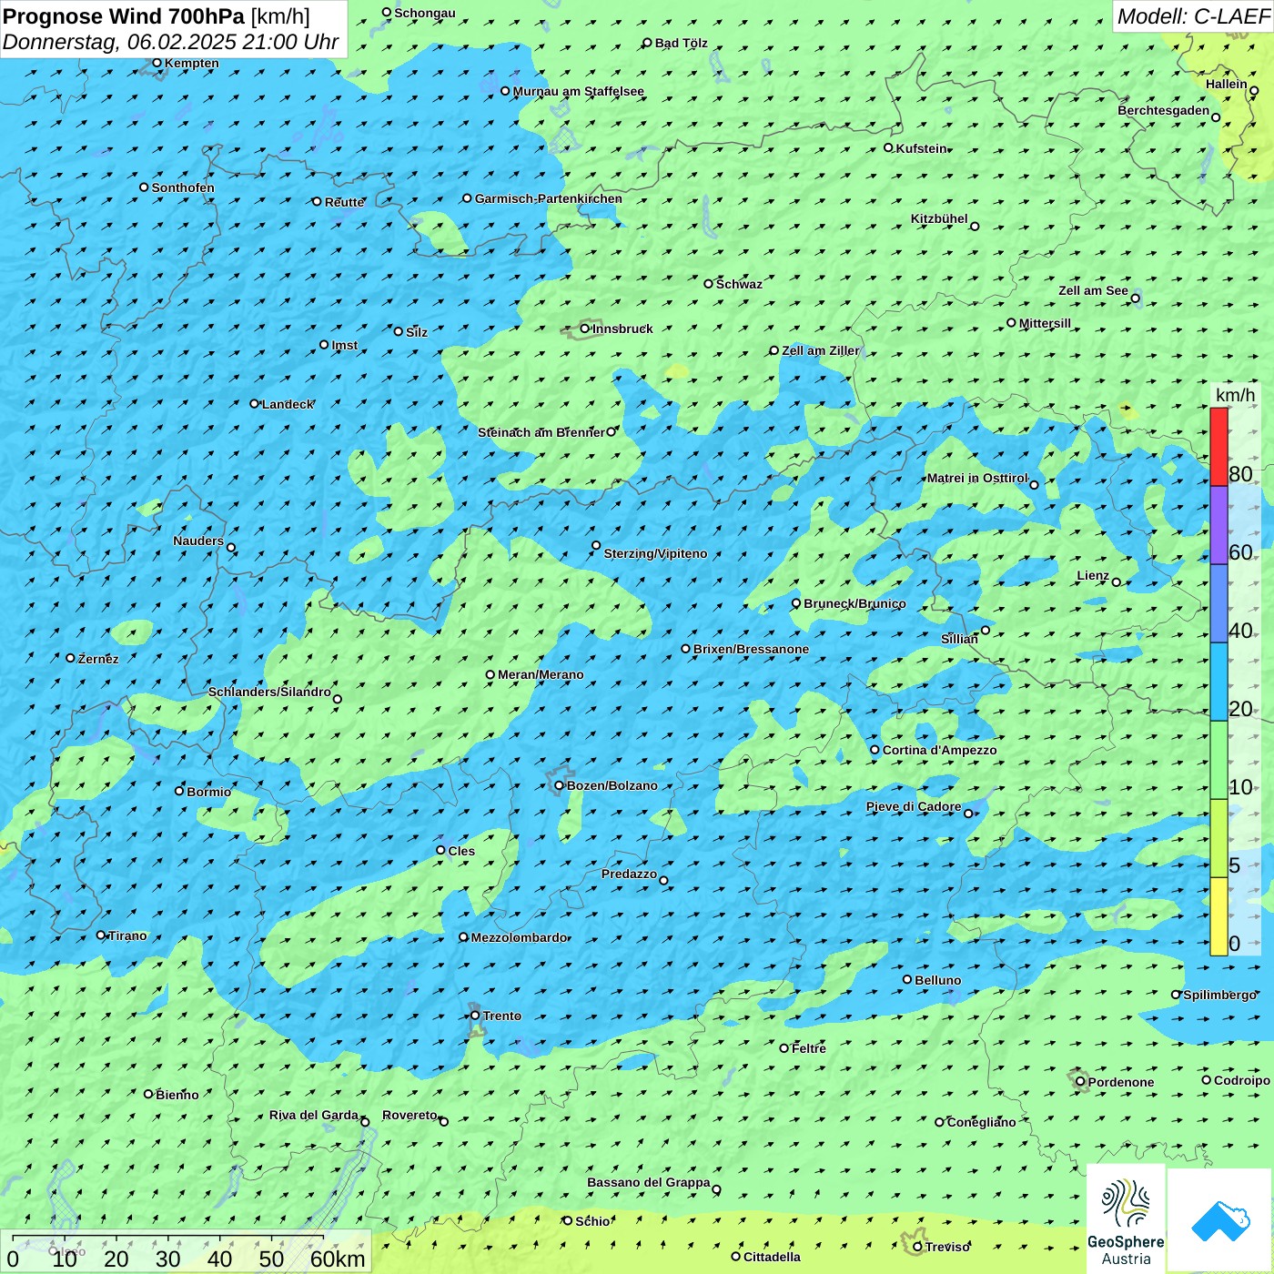
Task: Select the Cortina d'Ampezzo marker
Action: click(x=875, y=750)
